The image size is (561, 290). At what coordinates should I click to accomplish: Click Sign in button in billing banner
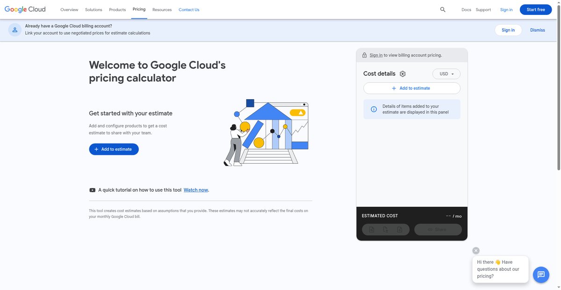point(508,30)
